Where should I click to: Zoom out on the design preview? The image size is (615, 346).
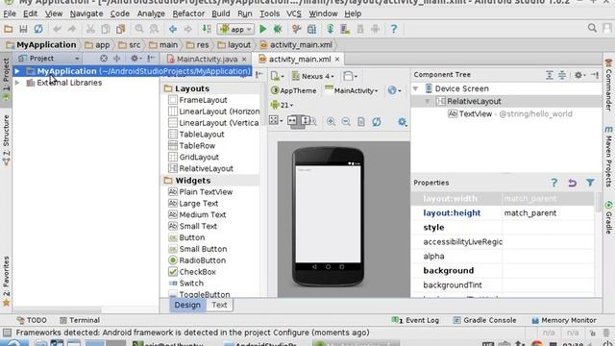coord(346,122)
